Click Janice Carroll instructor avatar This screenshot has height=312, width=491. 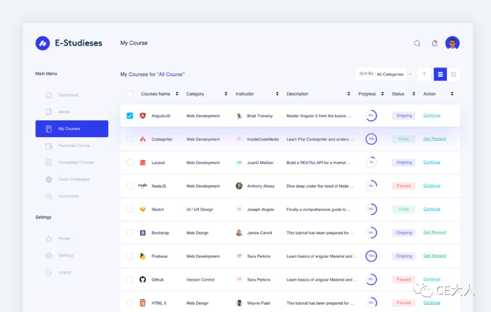[x=239, y=233]
